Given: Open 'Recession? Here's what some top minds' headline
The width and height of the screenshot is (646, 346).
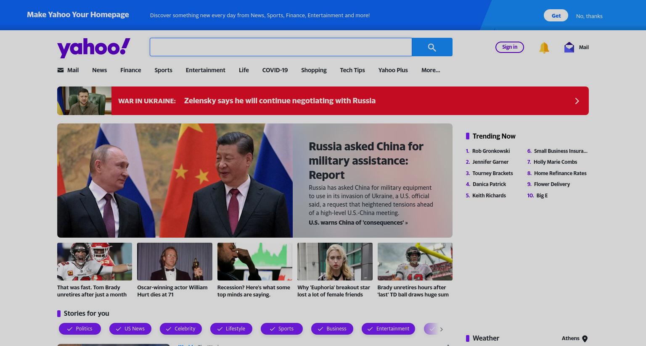Looking at the screenshot, I should pos(254,291).
